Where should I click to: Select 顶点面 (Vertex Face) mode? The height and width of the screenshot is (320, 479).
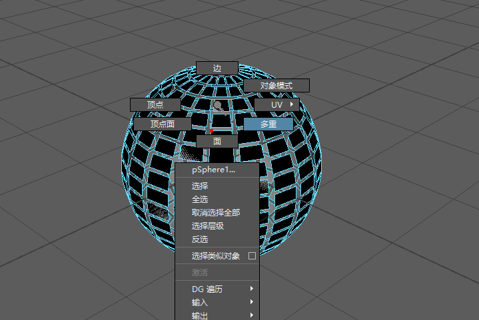click(x=162, y=124)
